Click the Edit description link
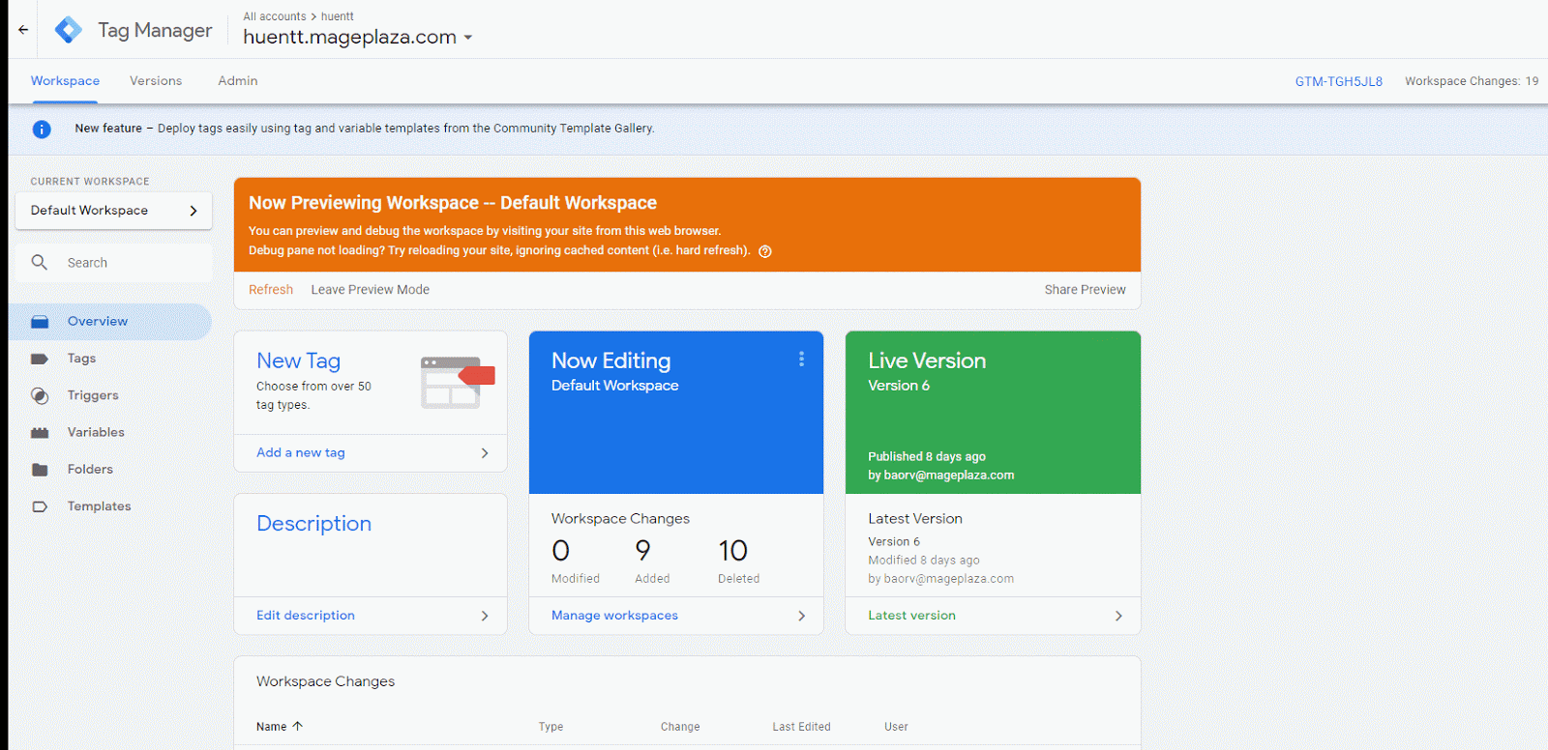This screenshot has height=750, width=1548. point(306,616)
